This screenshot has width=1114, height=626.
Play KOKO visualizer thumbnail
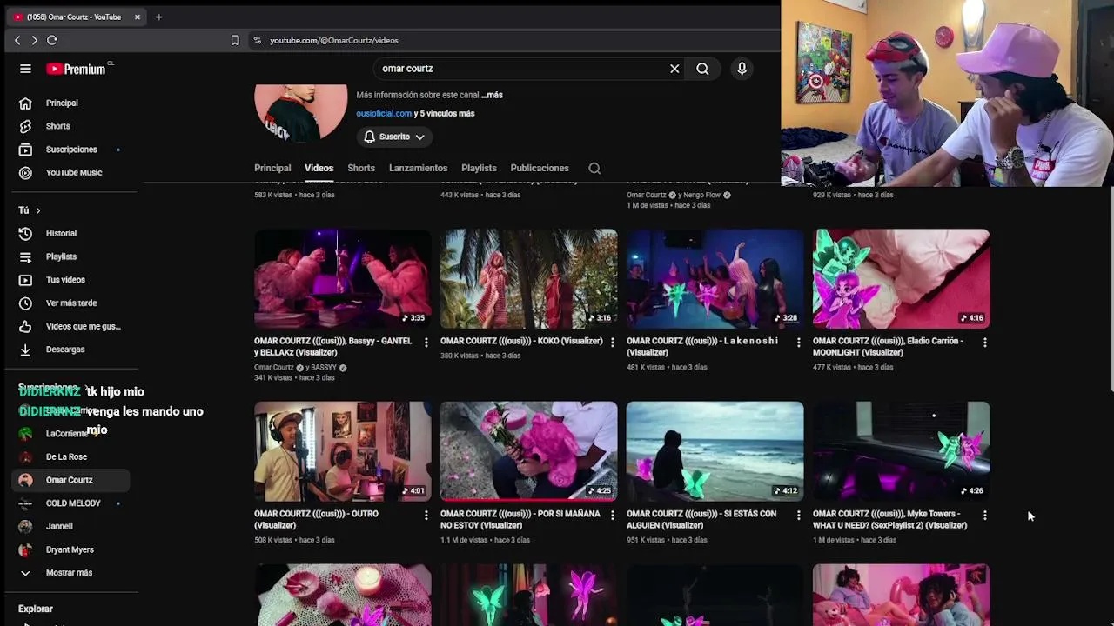tap(529, 278)
